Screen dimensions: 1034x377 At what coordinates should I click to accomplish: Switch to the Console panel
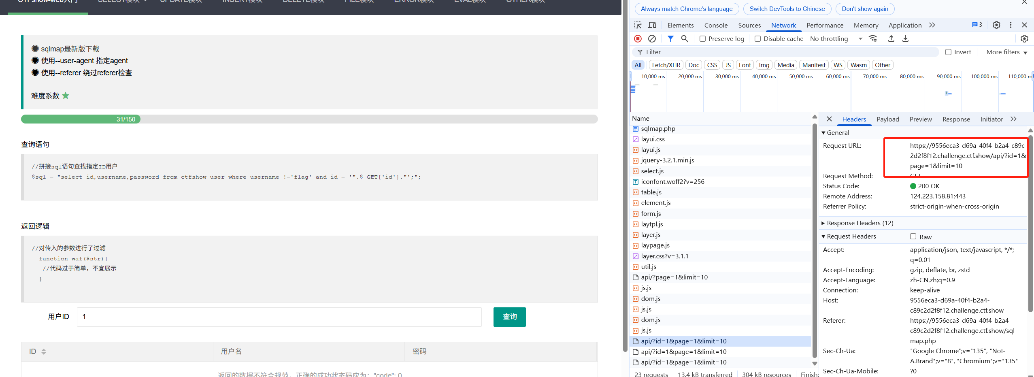point(716,25)
